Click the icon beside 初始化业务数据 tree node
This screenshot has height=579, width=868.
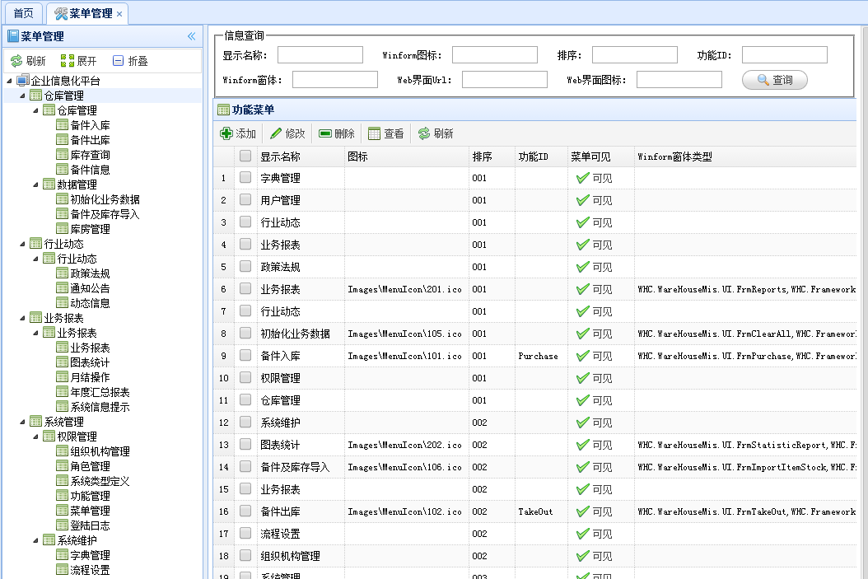62,199
